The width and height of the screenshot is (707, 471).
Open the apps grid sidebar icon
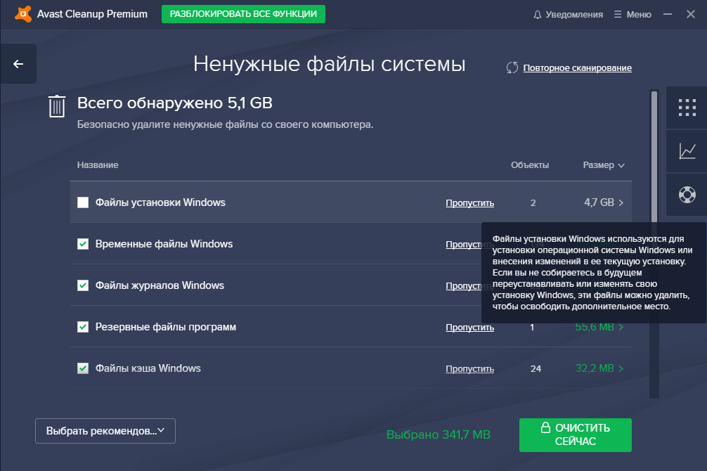tap(687, 108)
